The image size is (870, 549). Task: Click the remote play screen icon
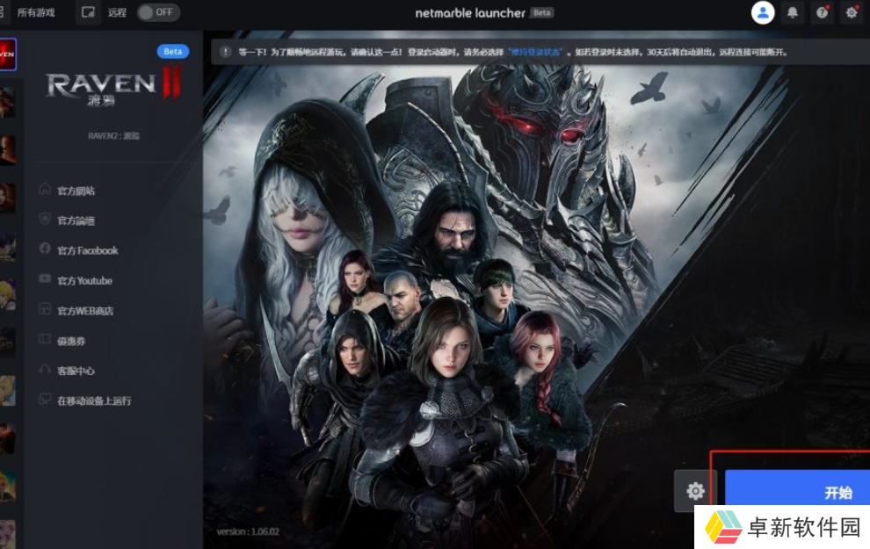(x=88, y=12)
